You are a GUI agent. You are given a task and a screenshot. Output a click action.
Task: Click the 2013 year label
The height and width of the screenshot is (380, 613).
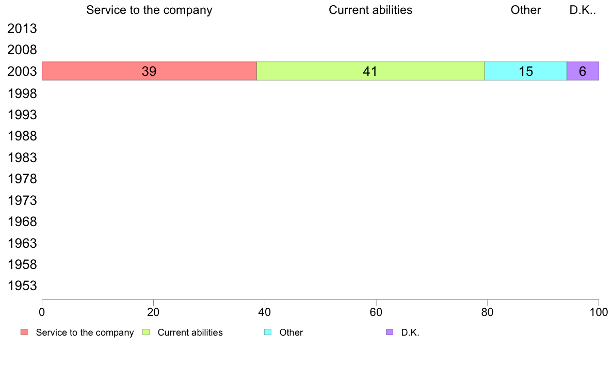click(x=22, y=28)
